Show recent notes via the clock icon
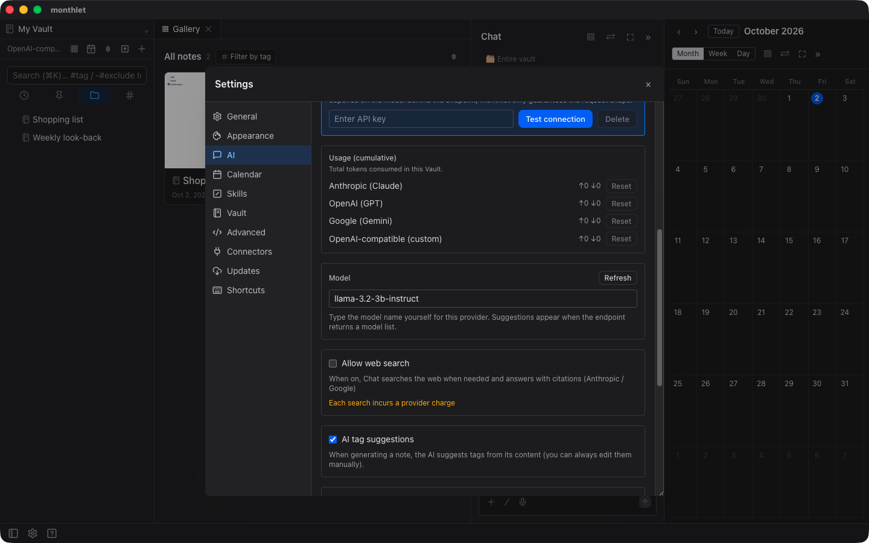Viewport: 869px width, 543px height. 24,95
